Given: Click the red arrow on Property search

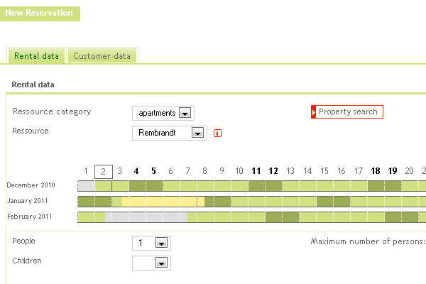Looking at the screenshot, I should 314,112.
